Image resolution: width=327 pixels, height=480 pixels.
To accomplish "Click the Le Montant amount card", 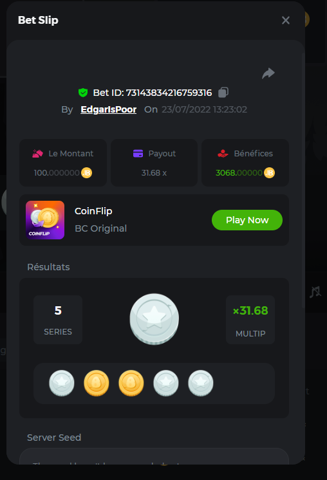I will (x=63, y=163).
